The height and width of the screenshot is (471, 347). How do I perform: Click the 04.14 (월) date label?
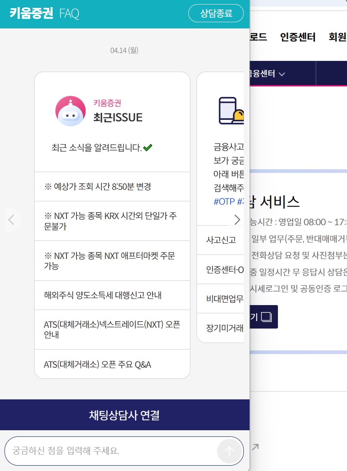tap(124, 50)
